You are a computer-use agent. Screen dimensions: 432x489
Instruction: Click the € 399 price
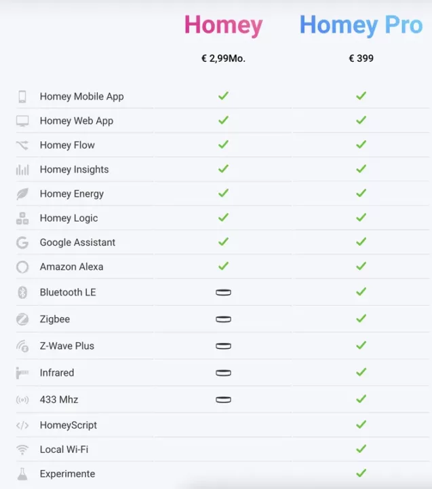(361, 58)
